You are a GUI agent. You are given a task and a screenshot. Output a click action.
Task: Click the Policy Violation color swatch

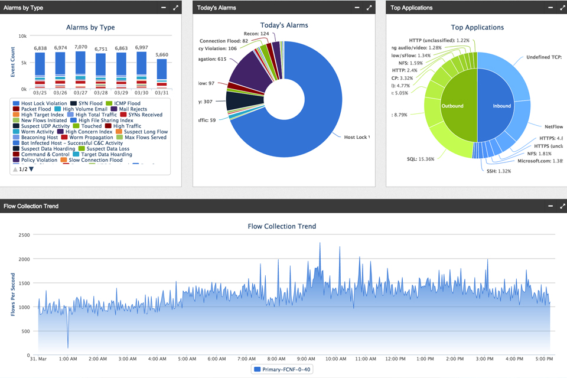(x=16, y=159)
